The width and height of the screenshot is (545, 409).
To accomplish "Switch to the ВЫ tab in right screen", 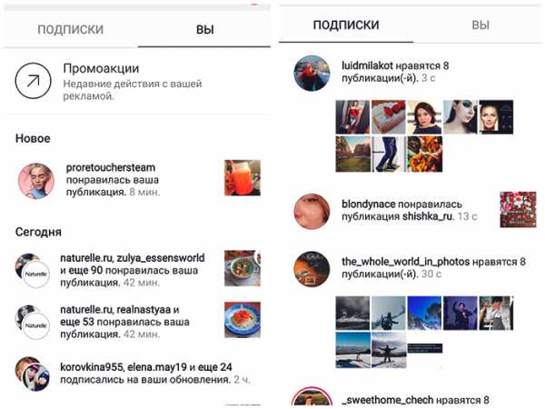I will tap(481, 25).
